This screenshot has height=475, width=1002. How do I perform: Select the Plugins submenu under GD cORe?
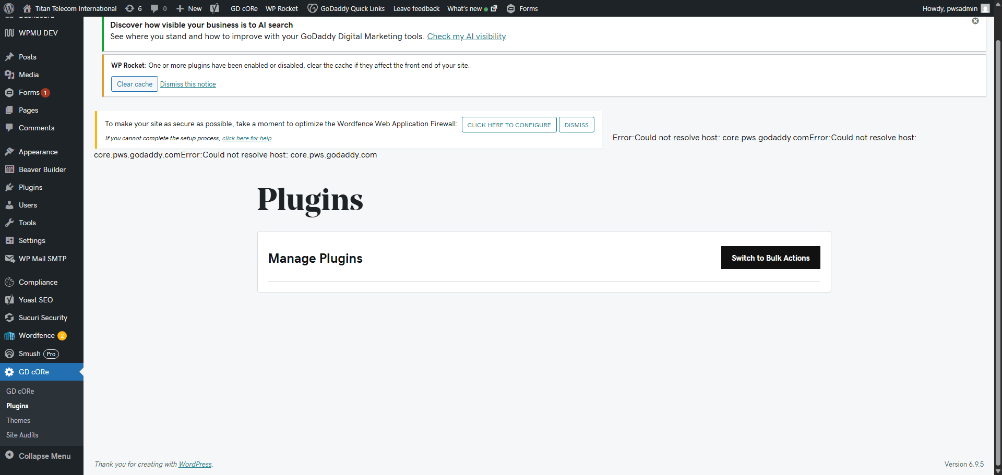click(x=17, y=406)
